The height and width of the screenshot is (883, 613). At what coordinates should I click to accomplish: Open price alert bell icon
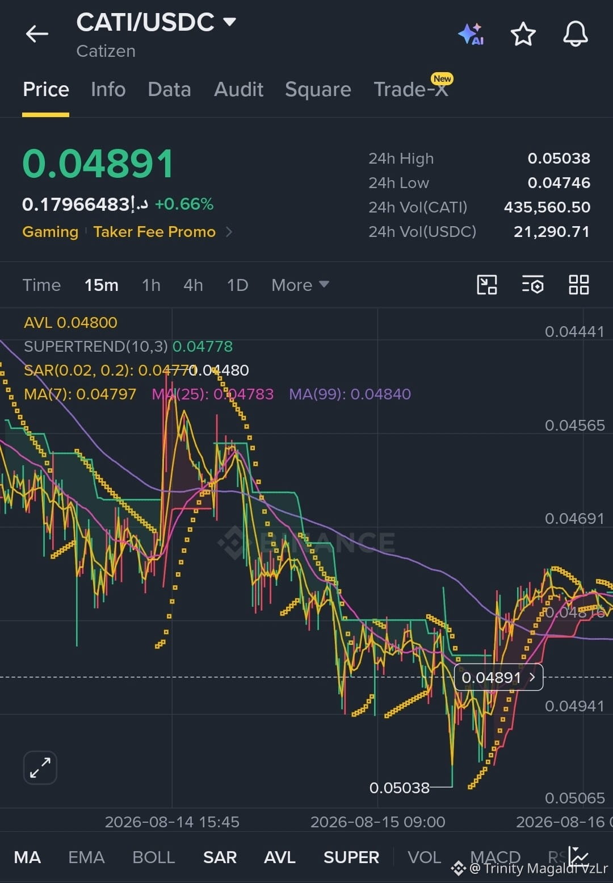[576, 34]
